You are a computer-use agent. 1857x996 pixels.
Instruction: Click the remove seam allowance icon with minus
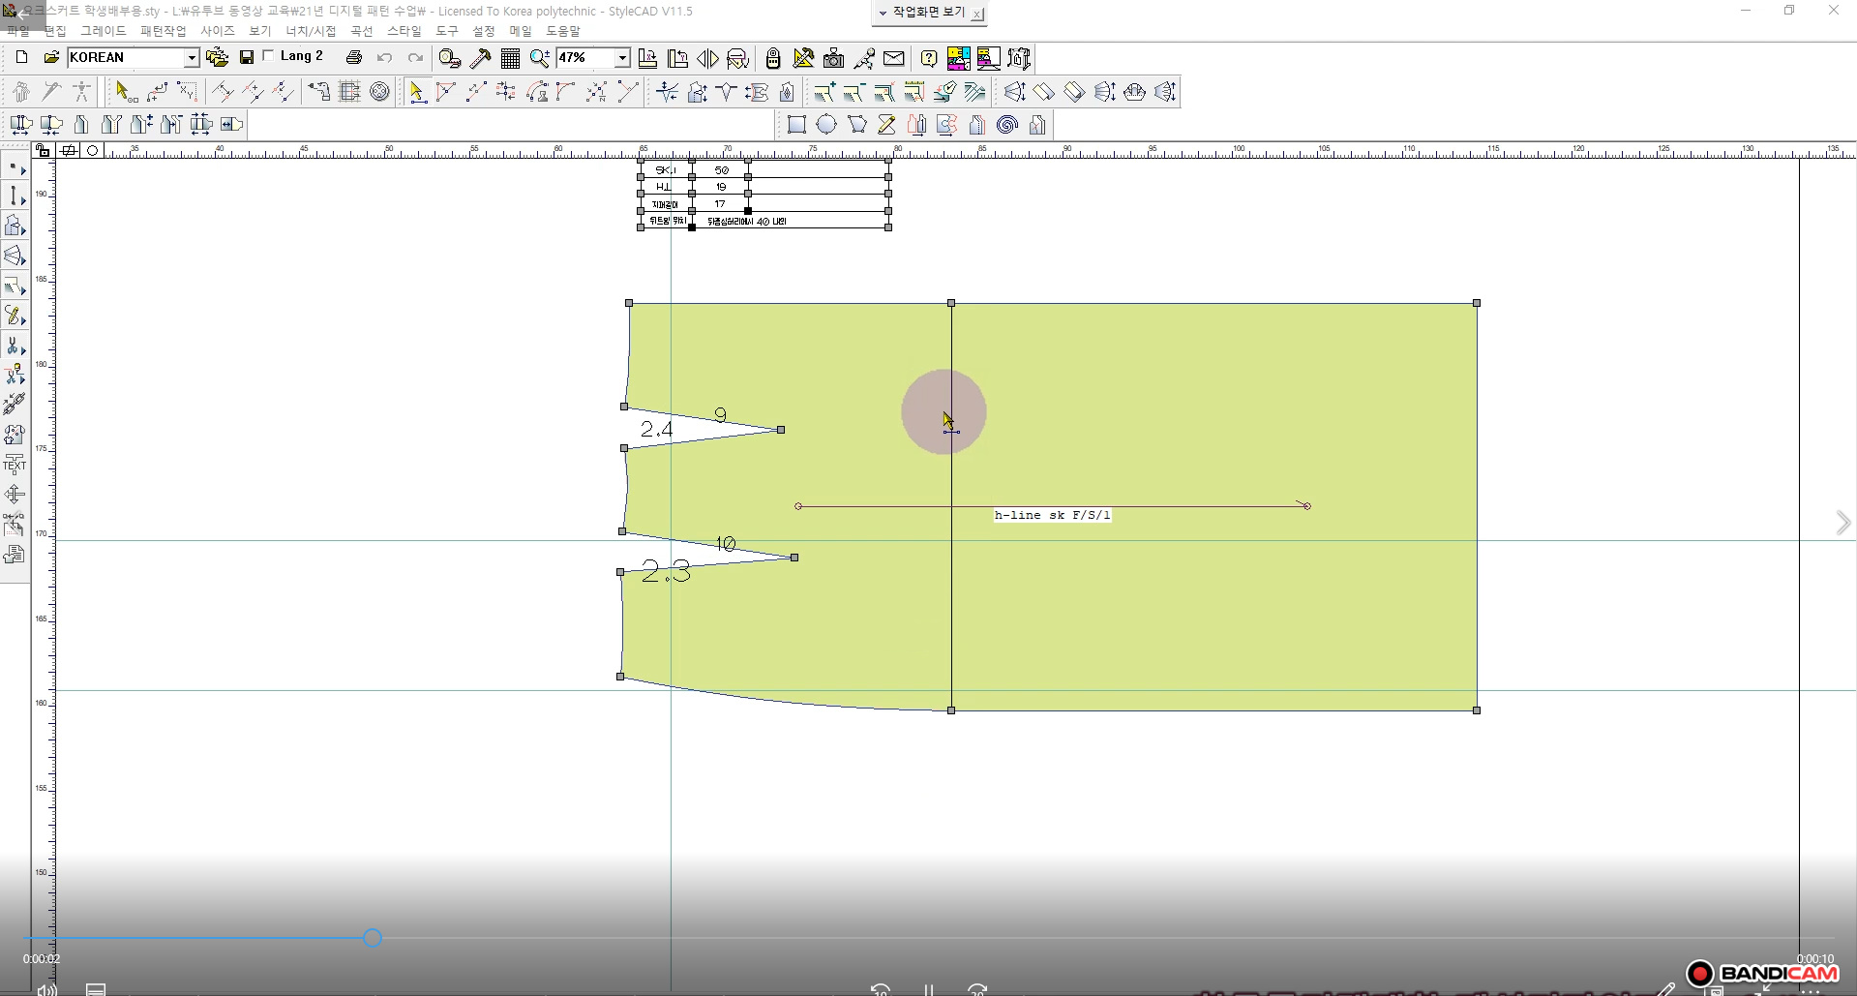point(854,92)
